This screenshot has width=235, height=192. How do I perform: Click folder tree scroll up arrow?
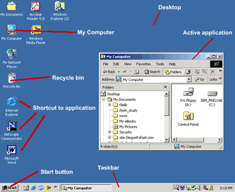(167, 94)
